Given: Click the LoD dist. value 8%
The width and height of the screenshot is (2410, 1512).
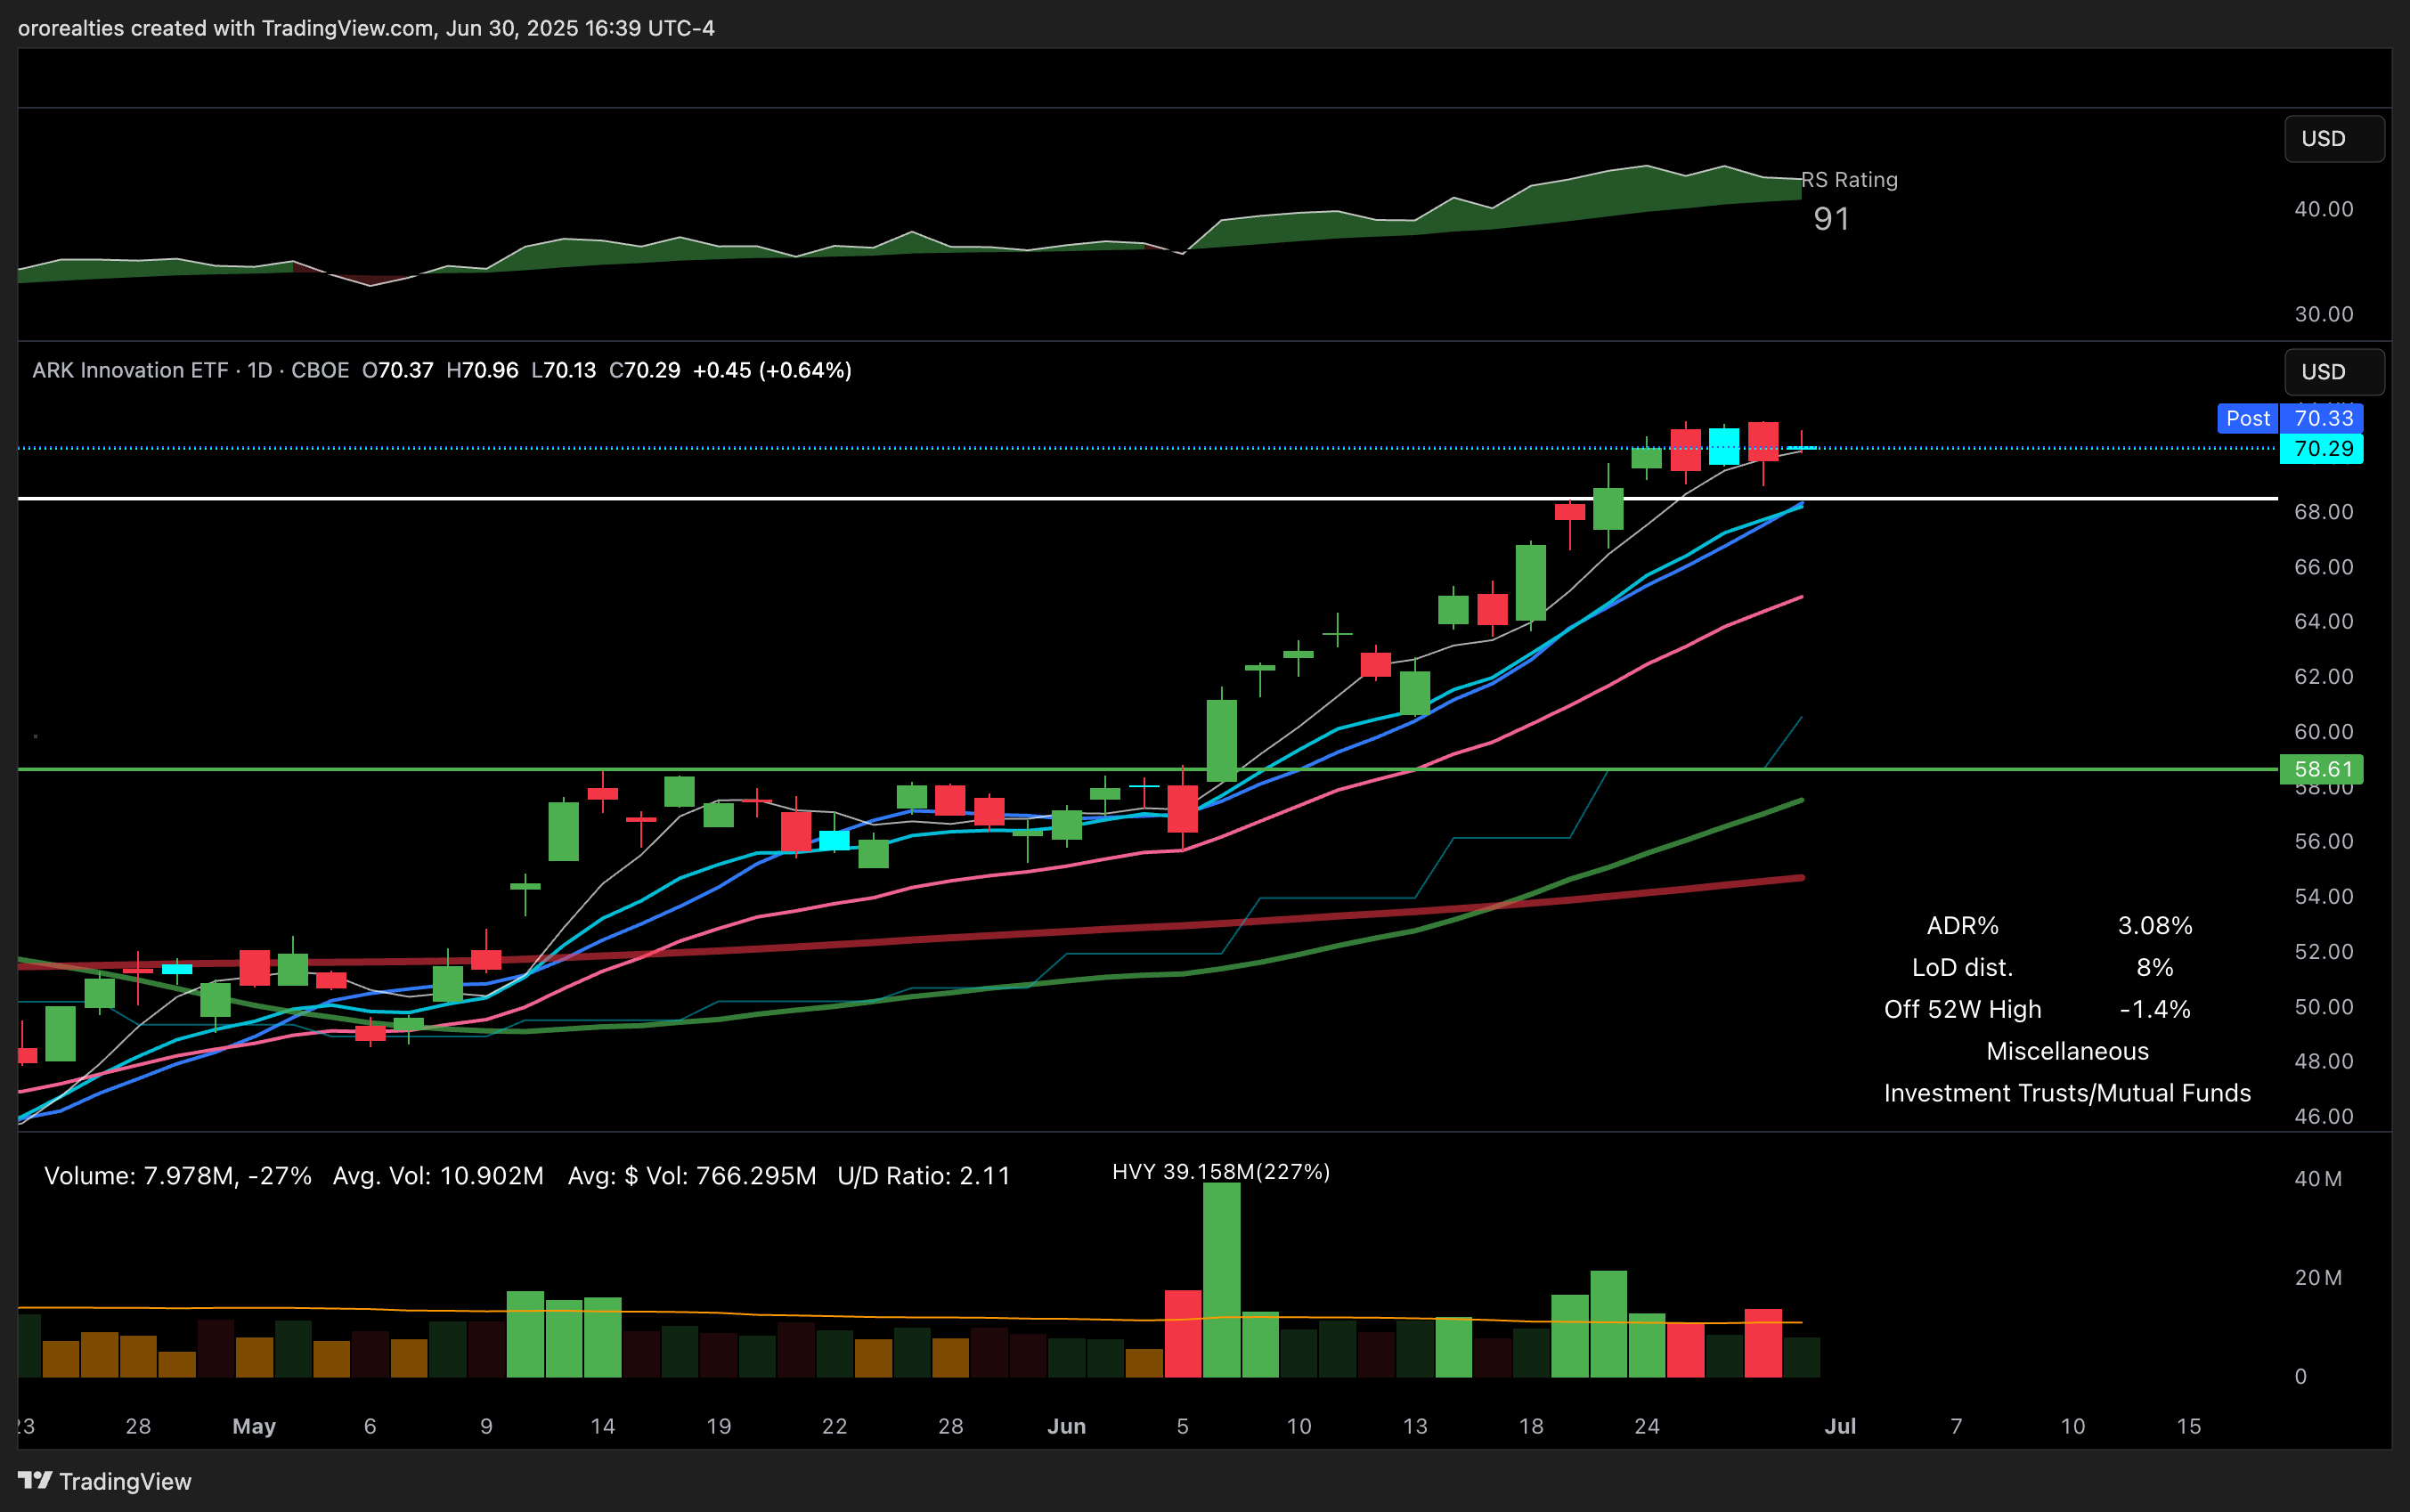Looking at the screenshot, I should [x=2155, y=968].
